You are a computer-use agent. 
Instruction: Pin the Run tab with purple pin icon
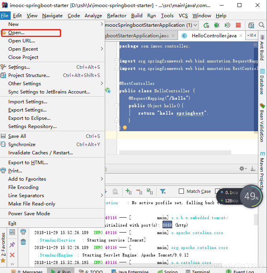12,245
